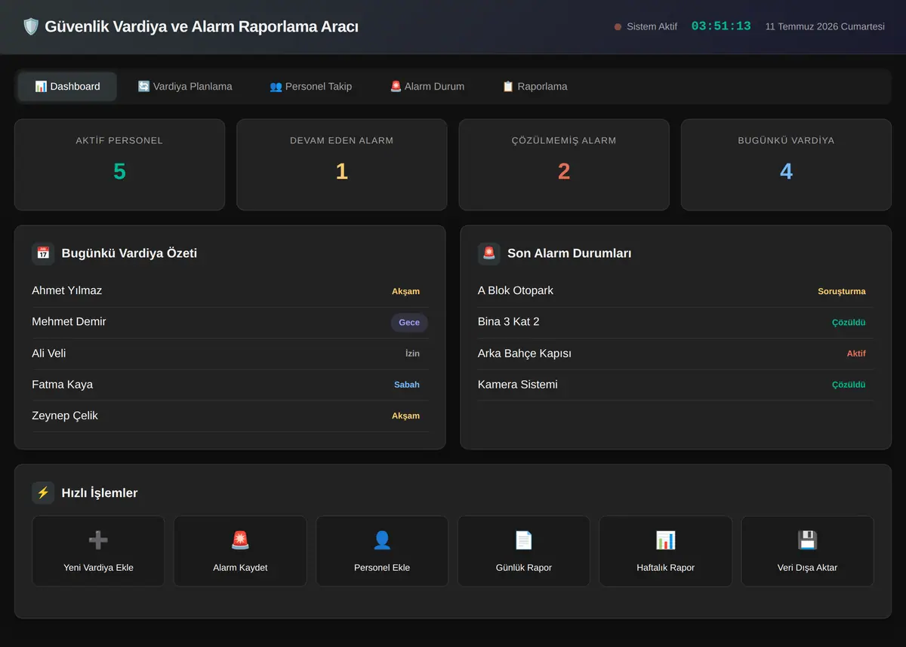The image size is (906, 647).
Task: Open the Alarm Durum tab
Action: tap(427, 87)
